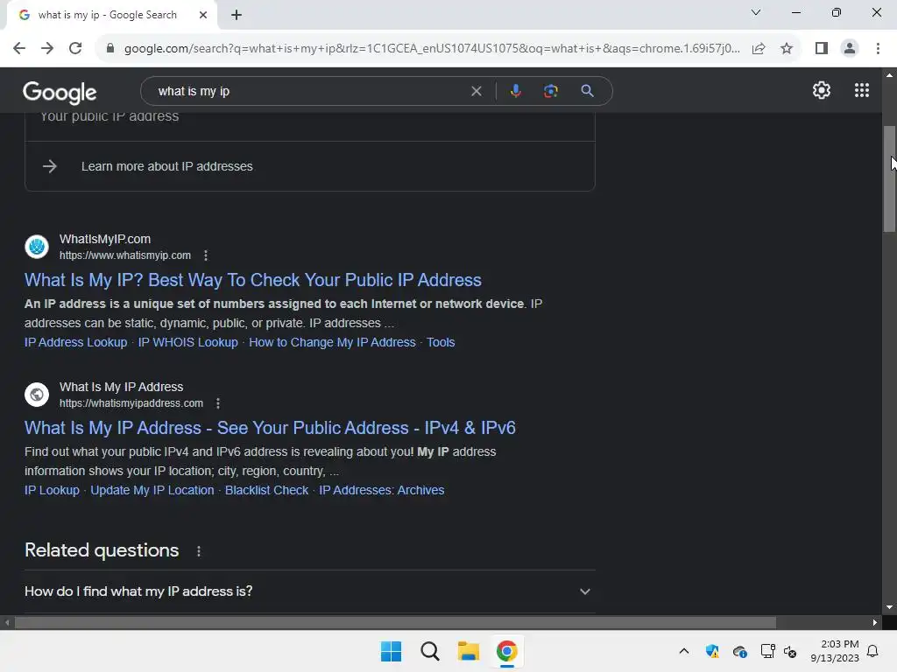The width and height of the screenshot is (897, 672).
Task: Search by image with Google Lens
Action: tap(550, 91)
